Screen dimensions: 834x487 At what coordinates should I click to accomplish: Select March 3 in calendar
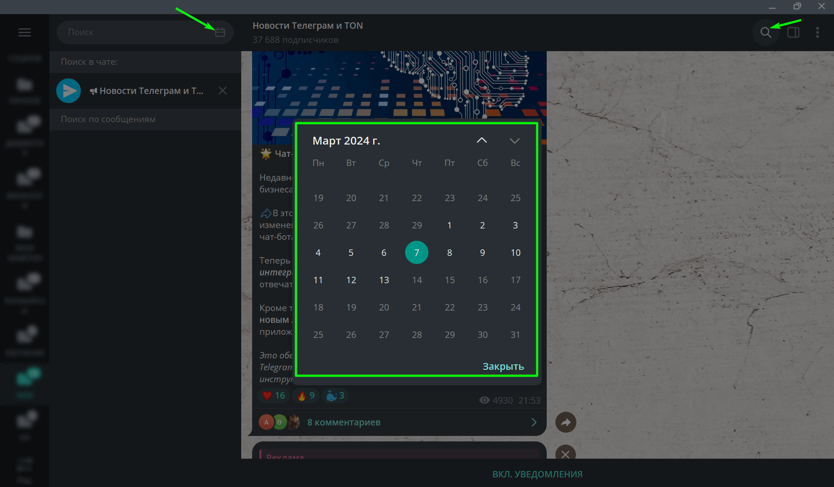pyautogui.click(x=516, y=225)
